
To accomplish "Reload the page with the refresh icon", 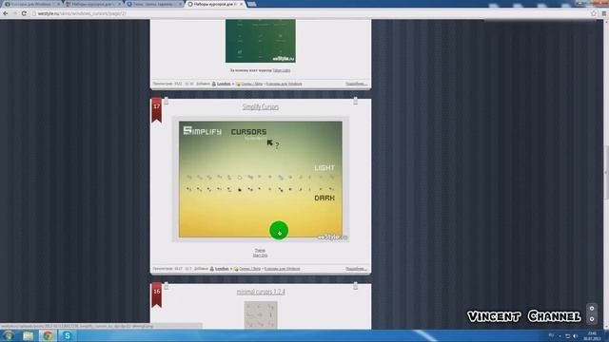I will pos(24,13).
